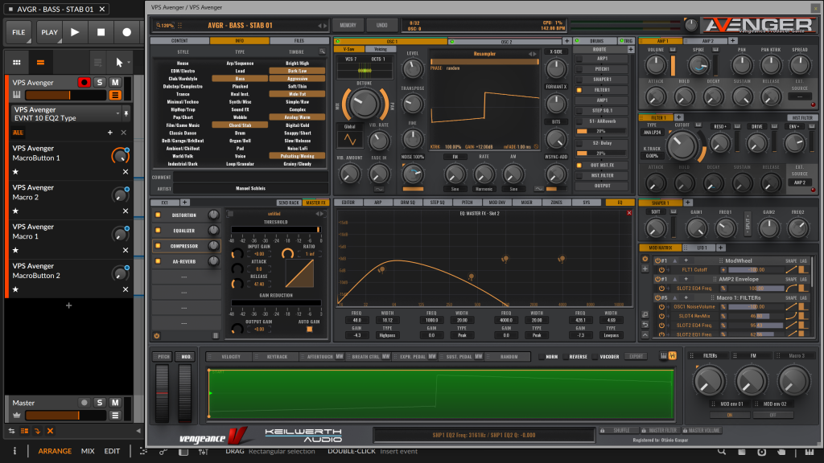Mute the Master track
This screenshot has height=463, width=824.
(115, 403)
